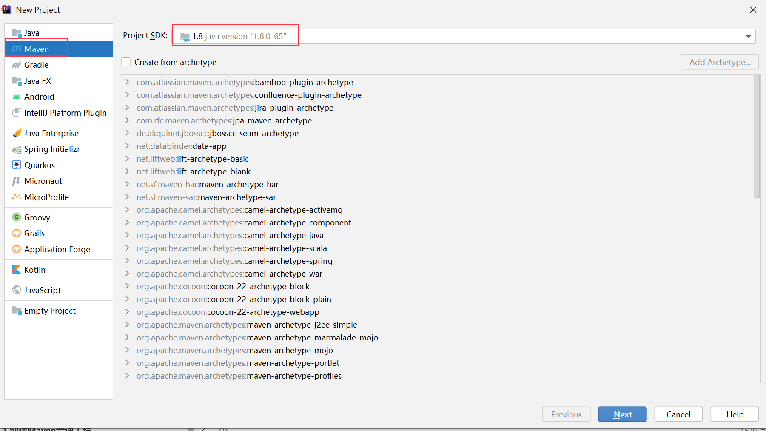Click the Java FX folder icon
The width and height of the screenshot is (766, 431).
(17, 81)
